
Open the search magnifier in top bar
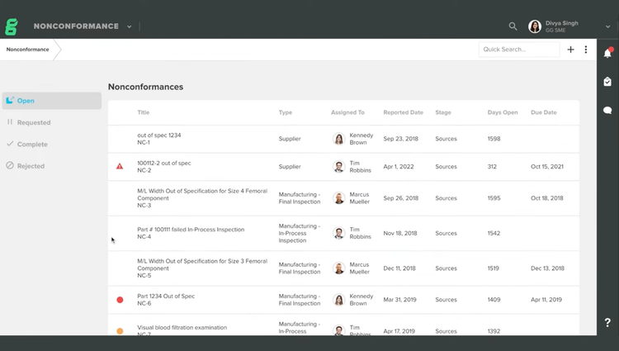click(x=513, y=26)
